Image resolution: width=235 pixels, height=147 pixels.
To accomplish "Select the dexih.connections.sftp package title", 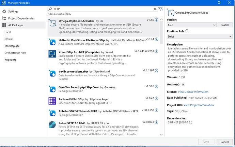I will (73, 72).
